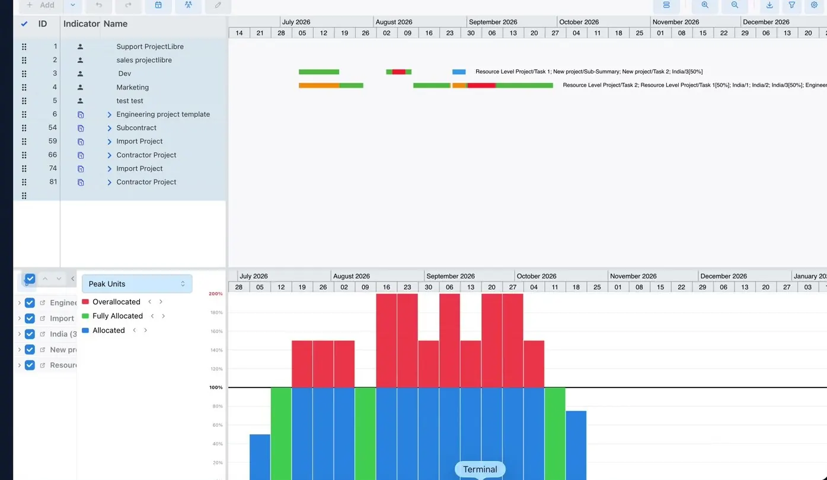Click the stacked rows layout icon
Screen dimensions: 827x480
click(666, 5)
